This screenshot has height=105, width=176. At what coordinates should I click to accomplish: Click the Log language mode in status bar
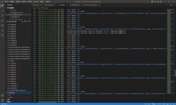coord(167,104)
